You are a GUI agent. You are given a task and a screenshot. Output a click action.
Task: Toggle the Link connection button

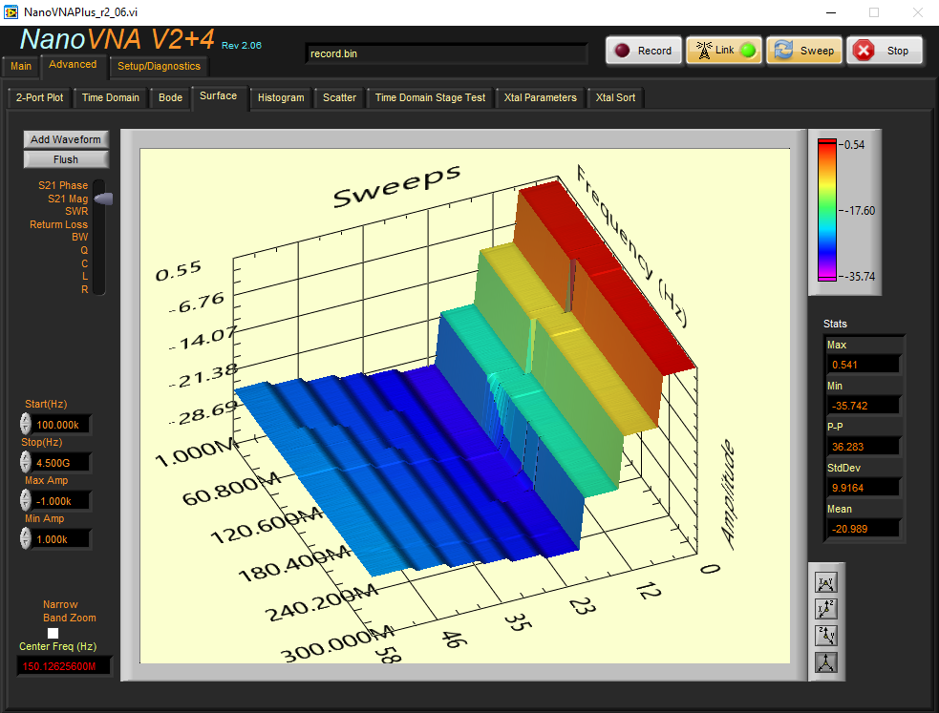tap(723, 51)
